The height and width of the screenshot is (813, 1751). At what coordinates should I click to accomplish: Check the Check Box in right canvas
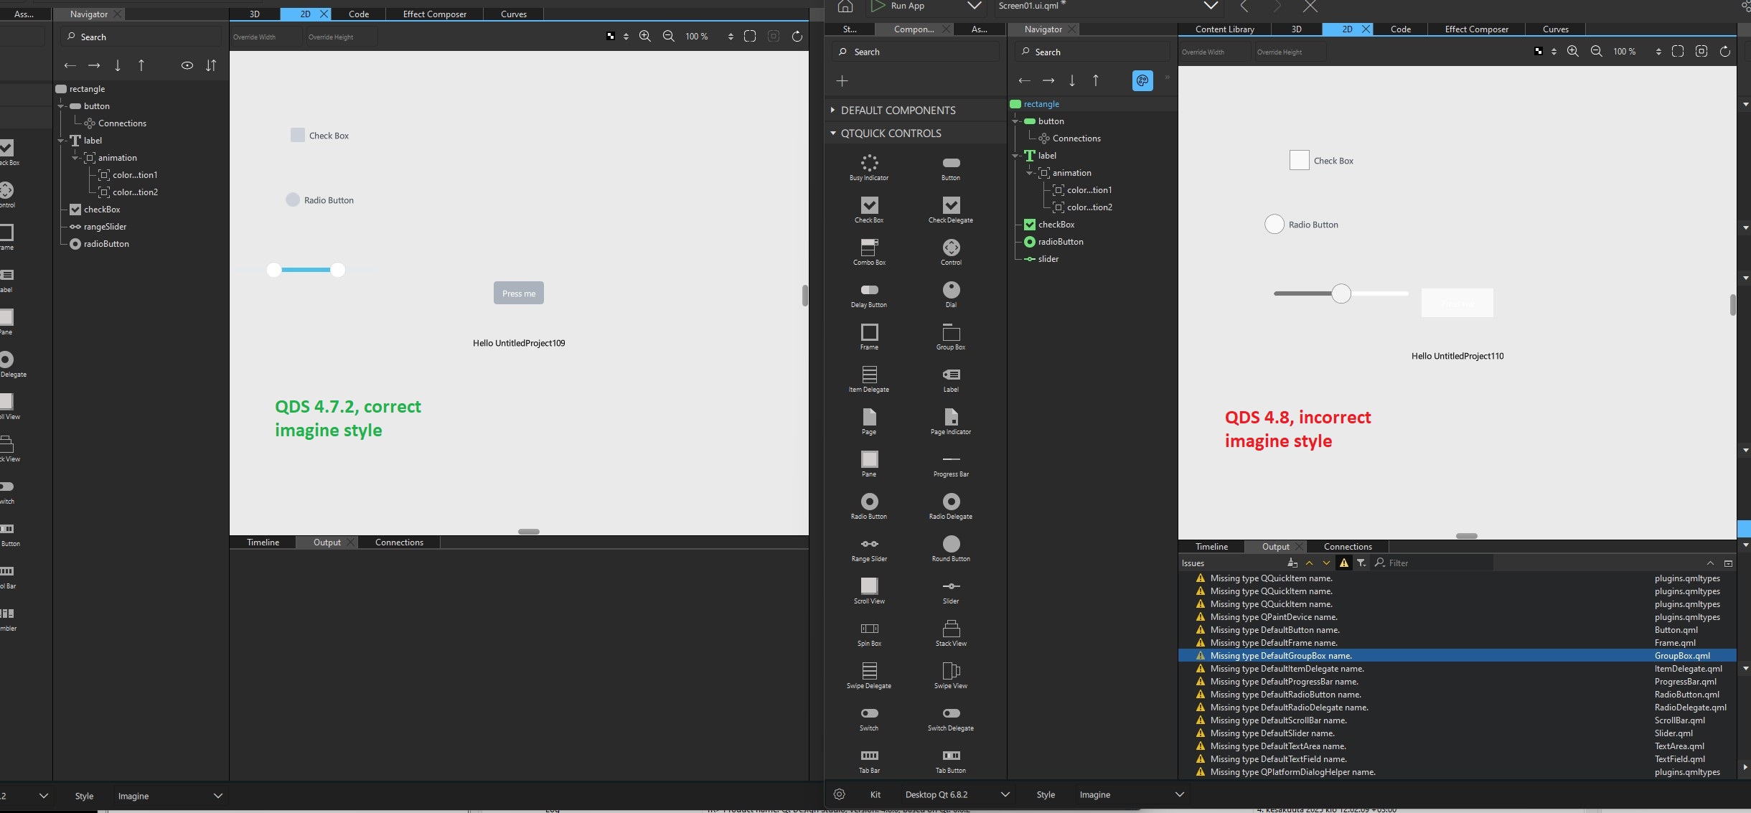click(1300, 160)
